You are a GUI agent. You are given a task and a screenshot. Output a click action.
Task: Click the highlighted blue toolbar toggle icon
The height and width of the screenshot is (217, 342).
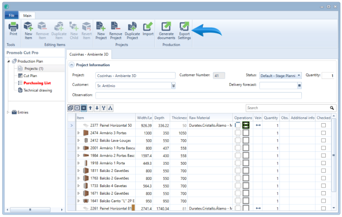pos(84,108)
